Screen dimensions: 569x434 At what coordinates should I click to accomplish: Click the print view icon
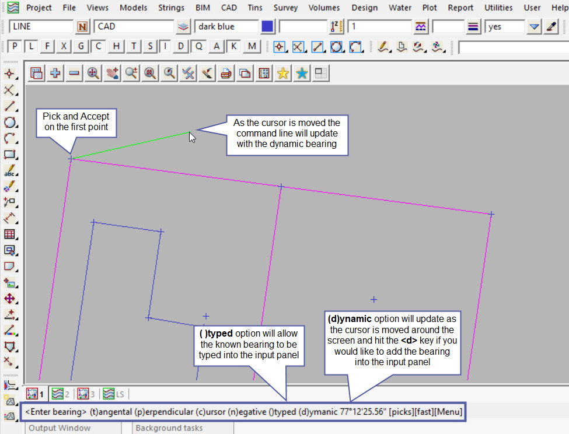226,73
